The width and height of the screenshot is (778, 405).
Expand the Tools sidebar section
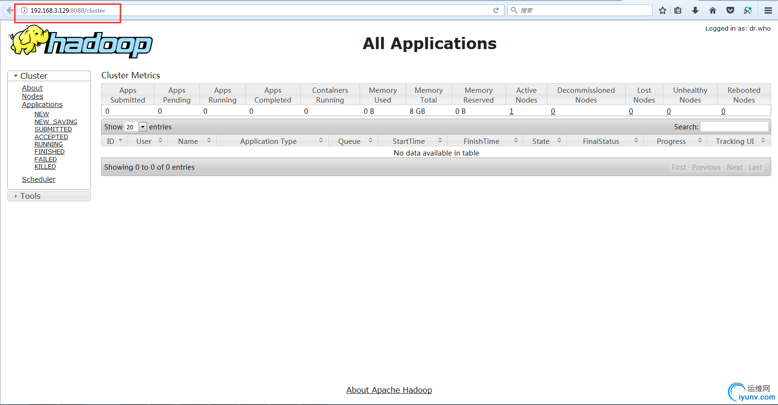(49, 196)
